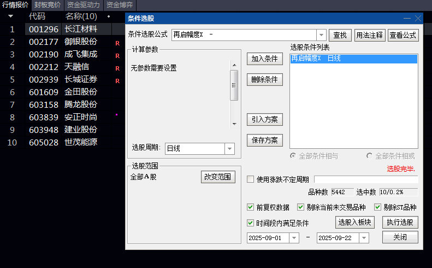This screenshot has height=268, width=432.
Task: Toggle 剔除ST品种 checkbox
Action: pos(378,207)
